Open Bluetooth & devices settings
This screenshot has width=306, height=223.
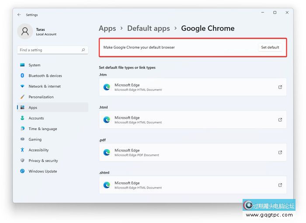point(53,75)
